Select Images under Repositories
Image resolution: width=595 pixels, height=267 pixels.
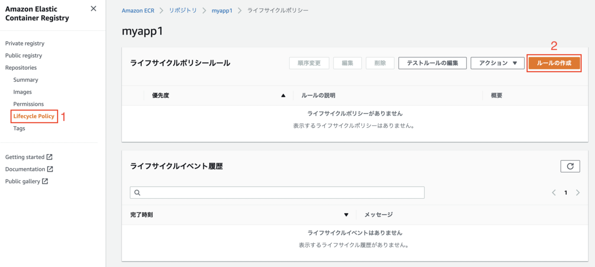[x=22, y=92]
